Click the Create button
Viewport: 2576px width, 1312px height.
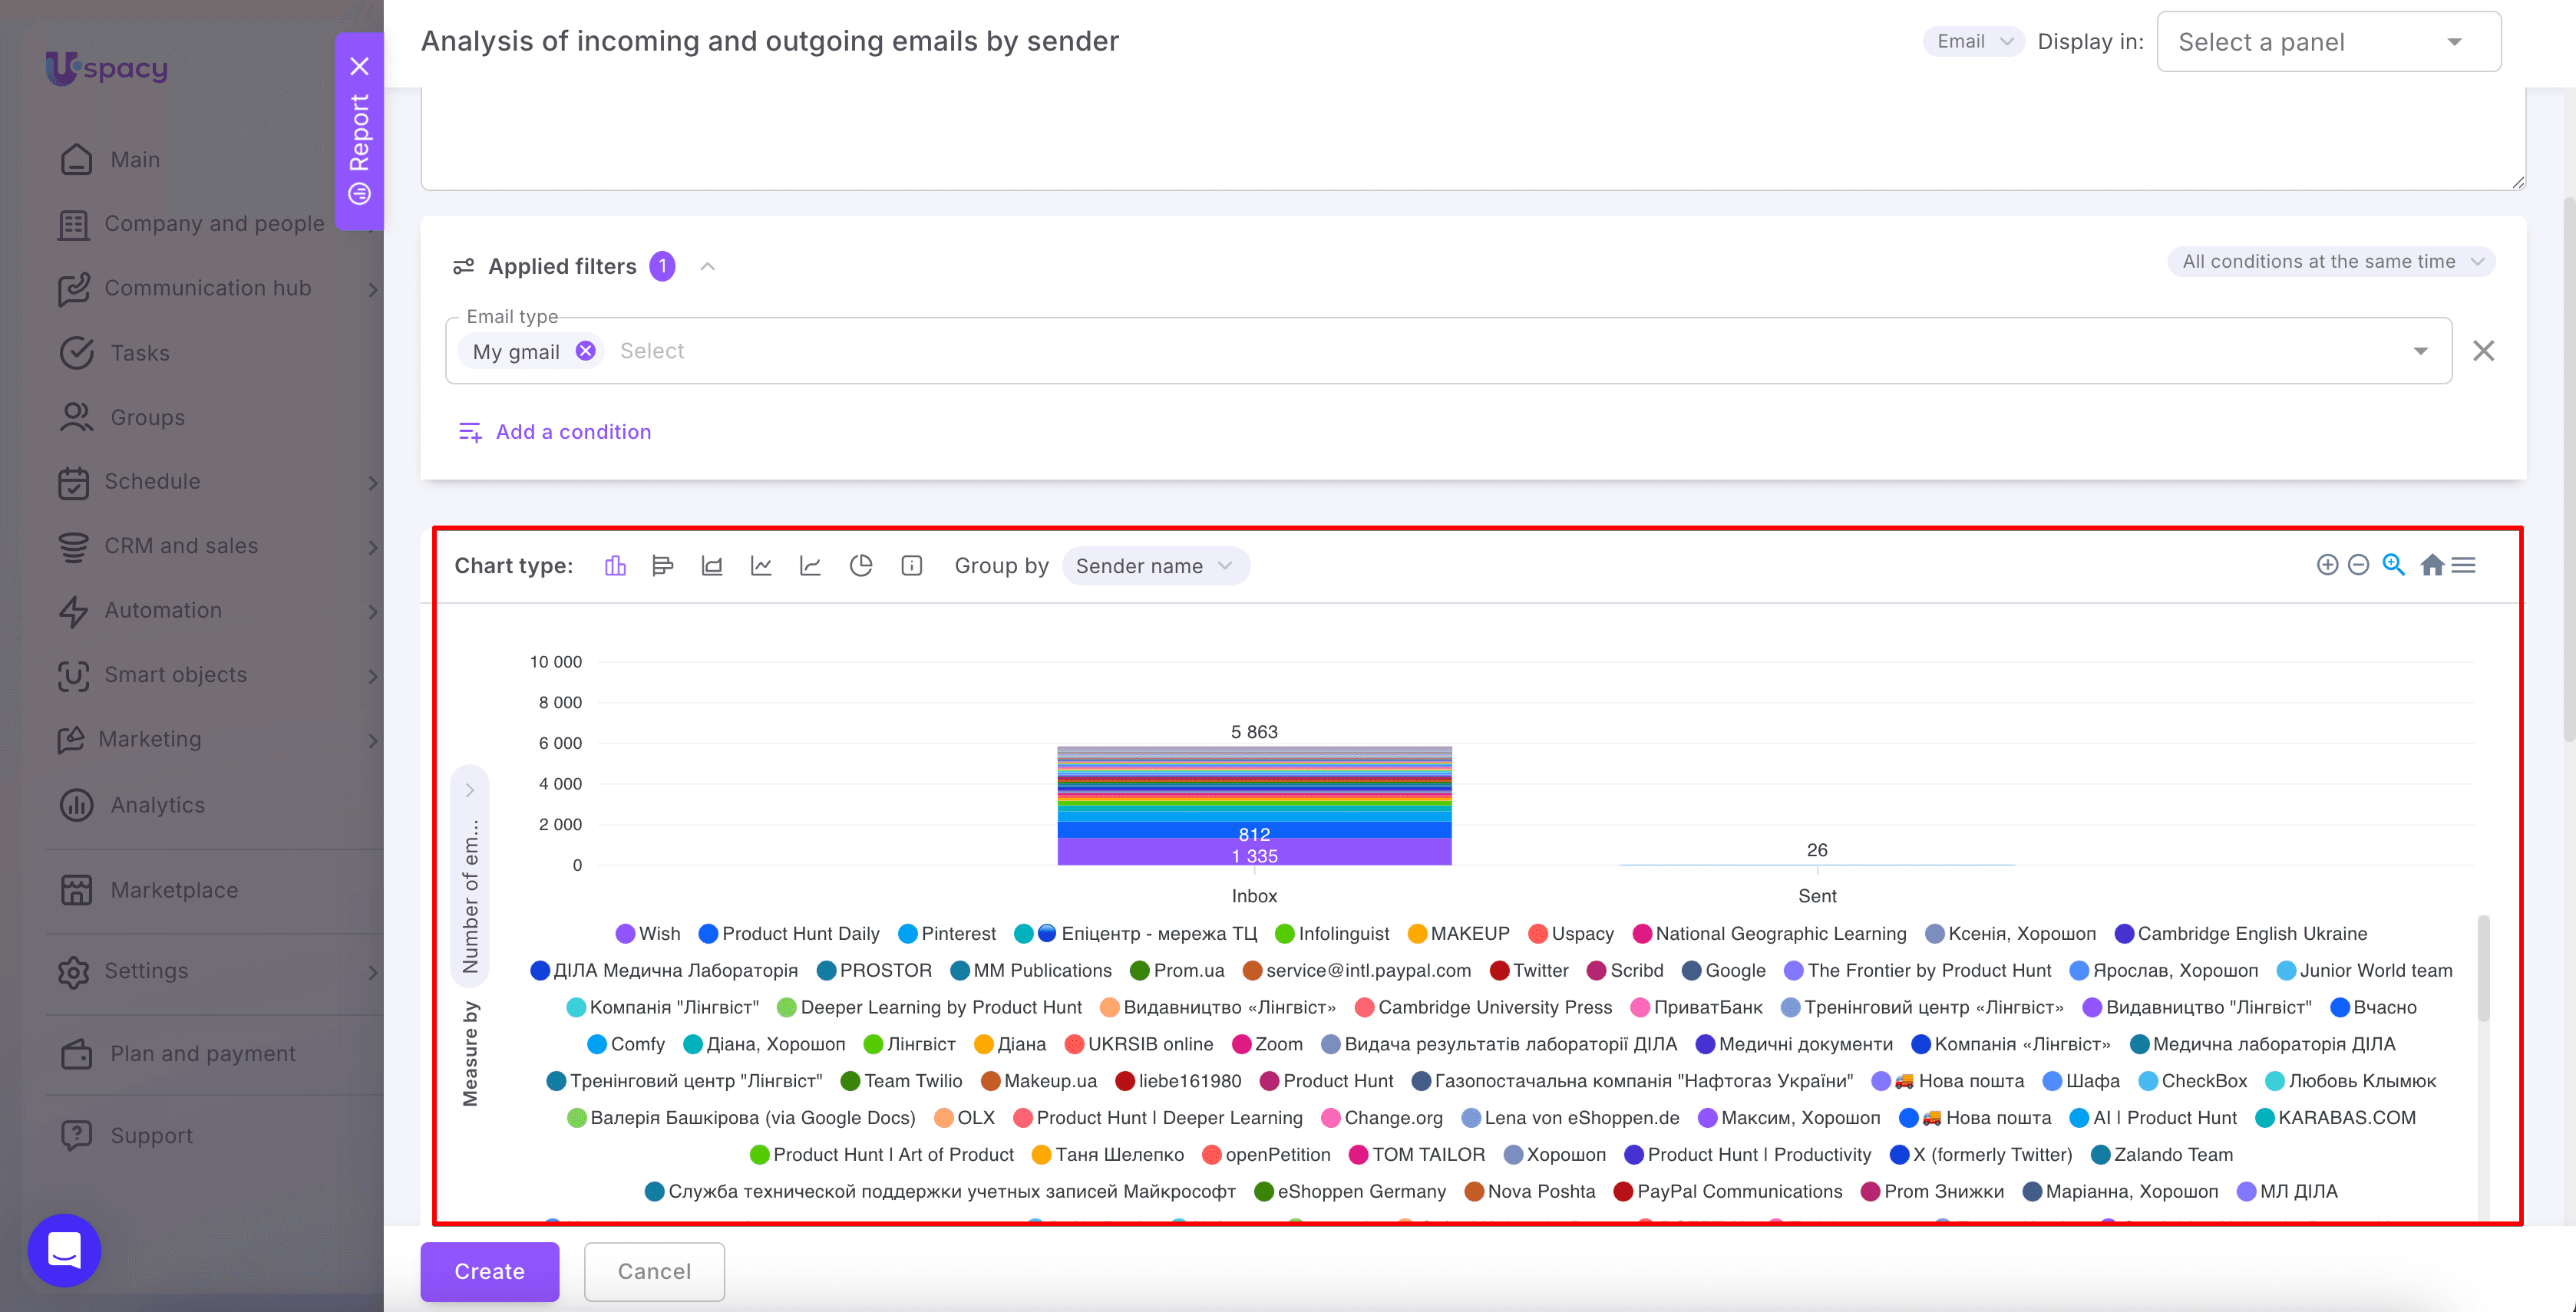click(x=489, y=1271)
